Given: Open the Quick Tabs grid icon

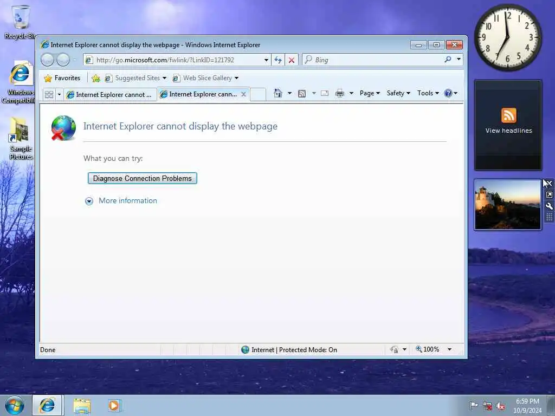Looking at the screenshot, I should 49,94.
